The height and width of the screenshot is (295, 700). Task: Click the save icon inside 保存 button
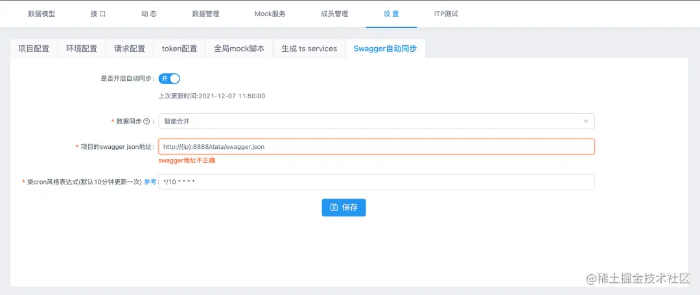[x=334, y=207]
